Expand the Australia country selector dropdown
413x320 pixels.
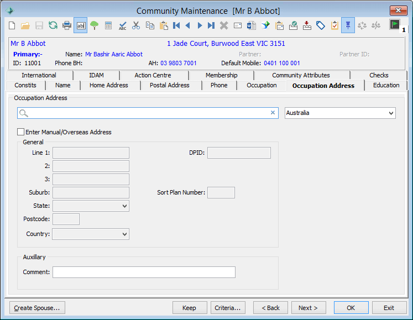coord(391,113)
